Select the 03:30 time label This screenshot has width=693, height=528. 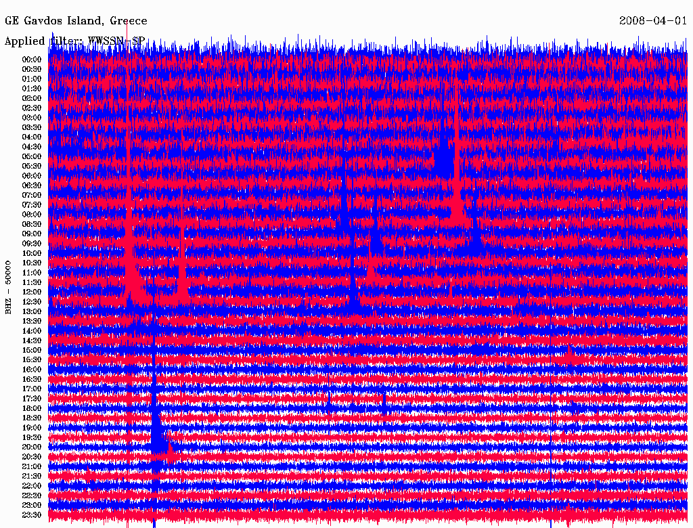pyautogui.click(x=32, y=127)
